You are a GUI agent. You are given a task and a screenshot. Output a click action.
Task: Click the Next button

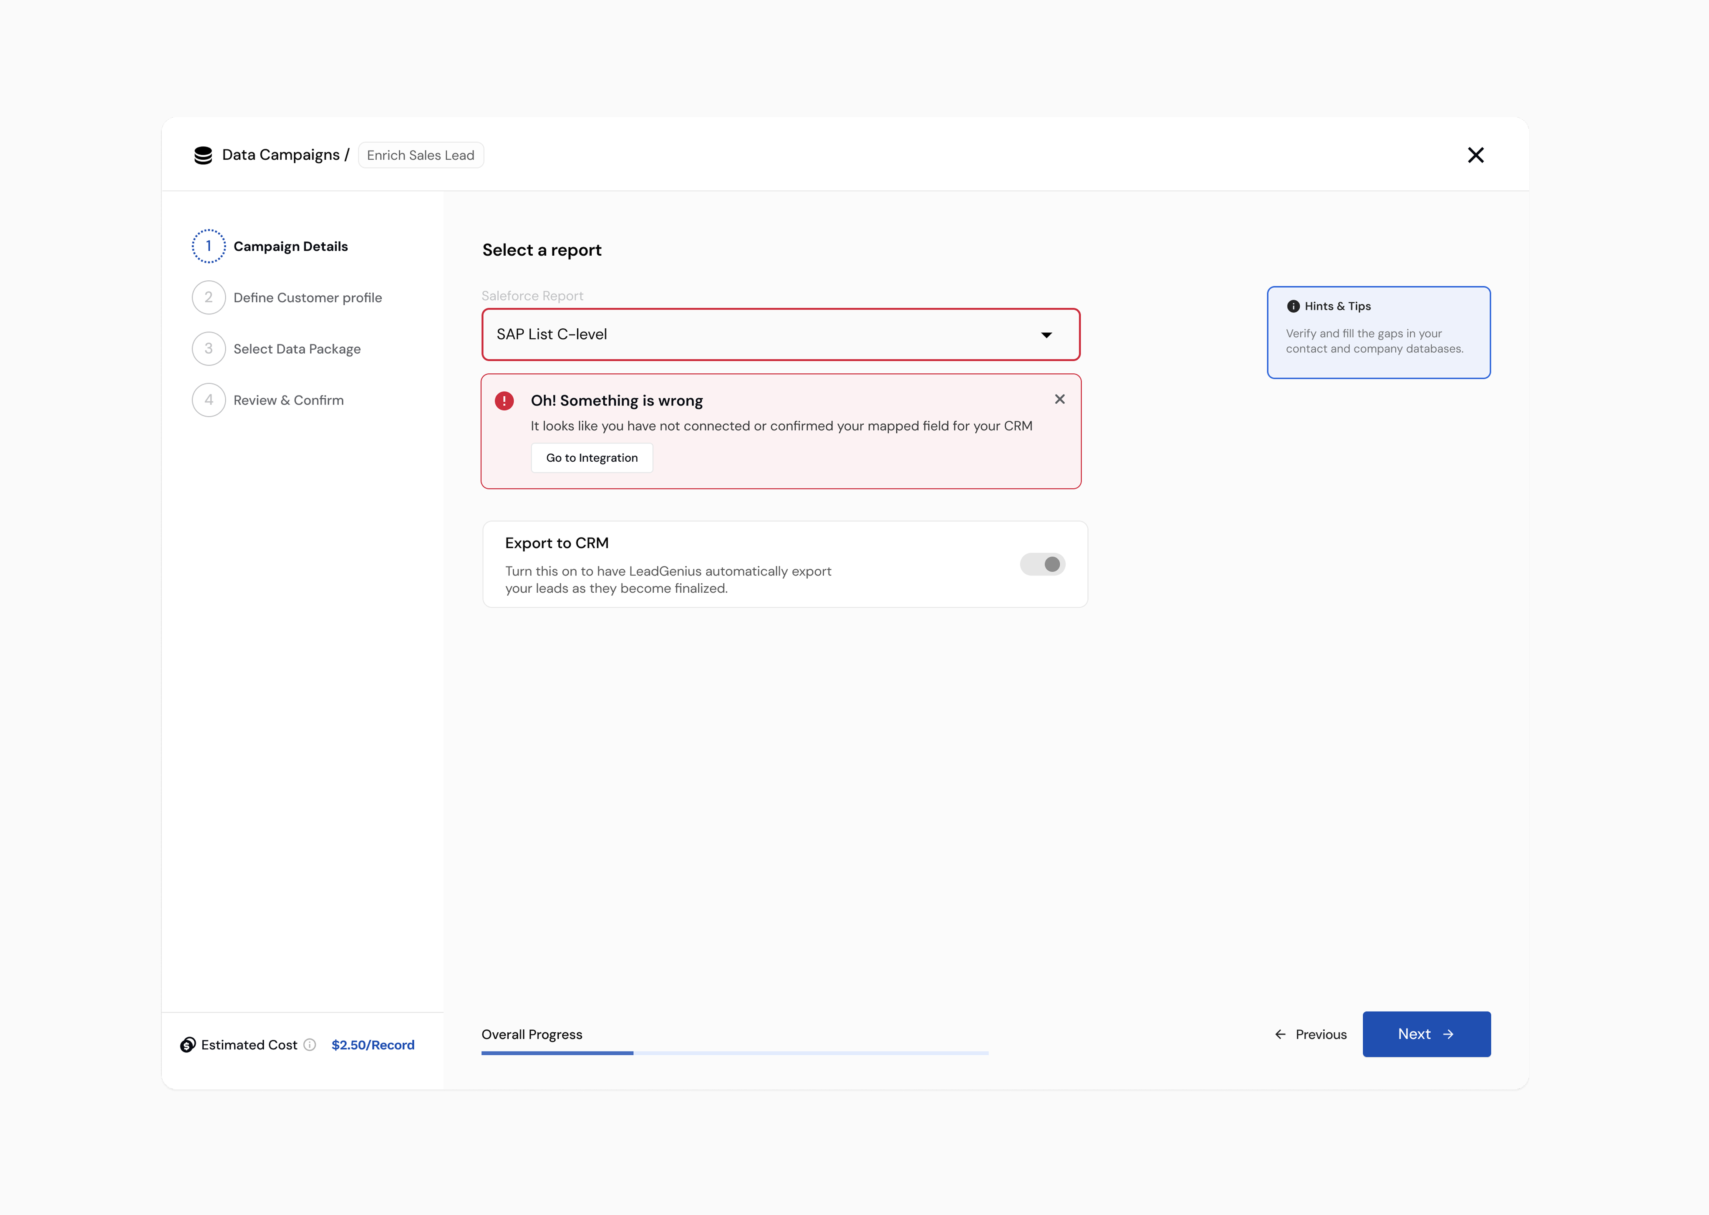(1426, 1034)
